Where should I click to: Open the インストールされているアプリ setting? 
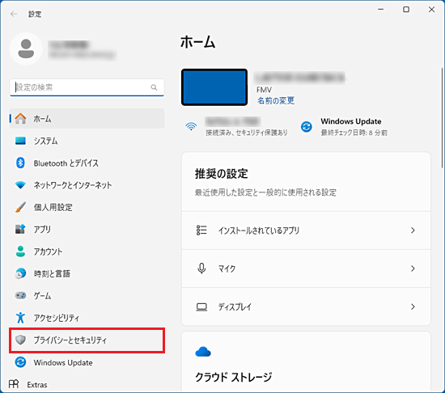[306, 230]
